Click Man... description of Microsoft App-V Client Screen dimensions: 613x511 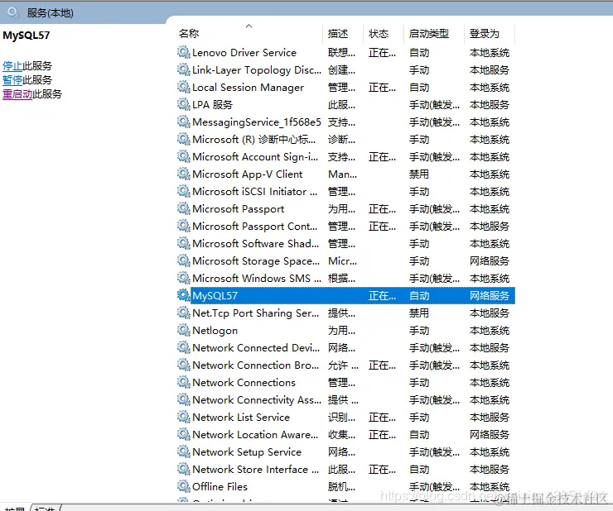pos(342,174)
